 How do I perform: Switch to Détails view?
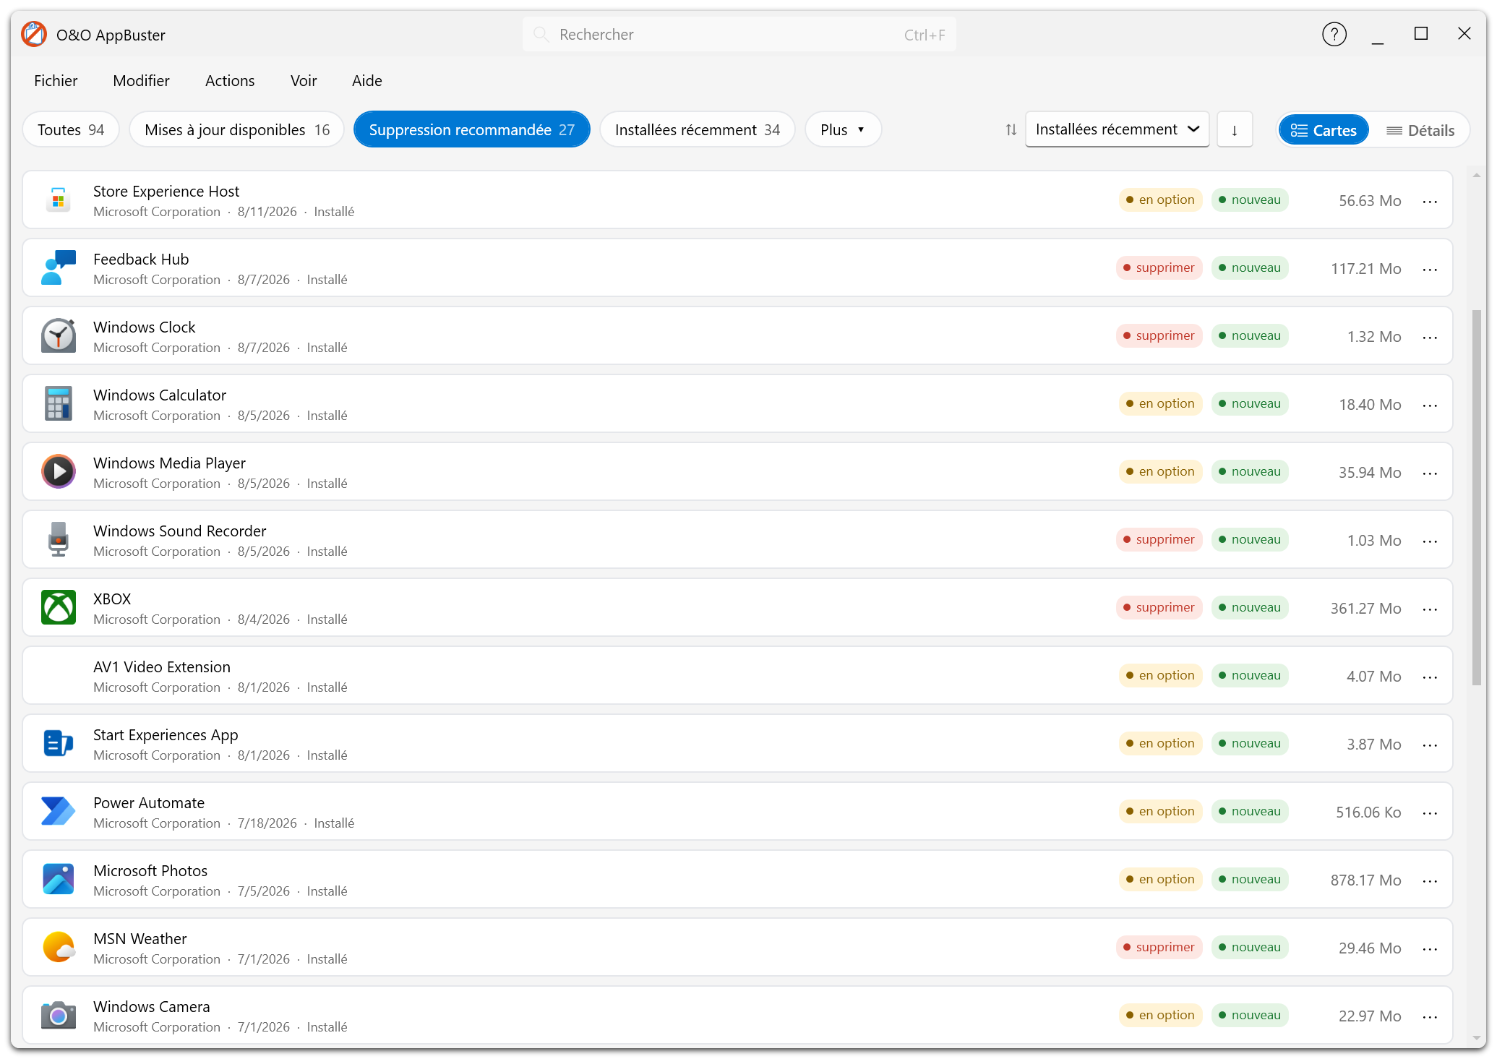coord(1420,130)
